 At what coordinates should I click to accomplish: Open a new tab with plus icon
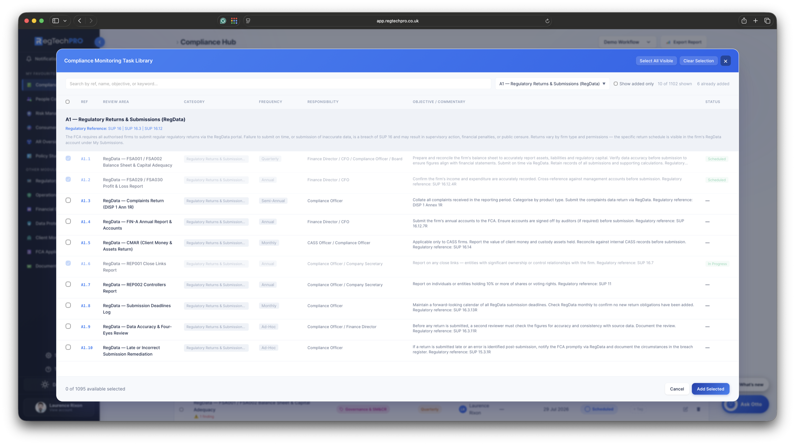[x=756, y=21]
